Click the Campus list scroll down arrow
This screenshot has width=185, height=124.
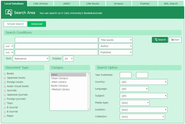[88, 109]
